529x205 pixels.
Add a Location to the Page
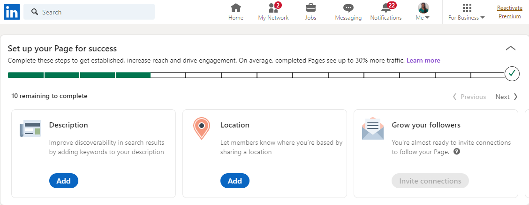tap(234, 181)
